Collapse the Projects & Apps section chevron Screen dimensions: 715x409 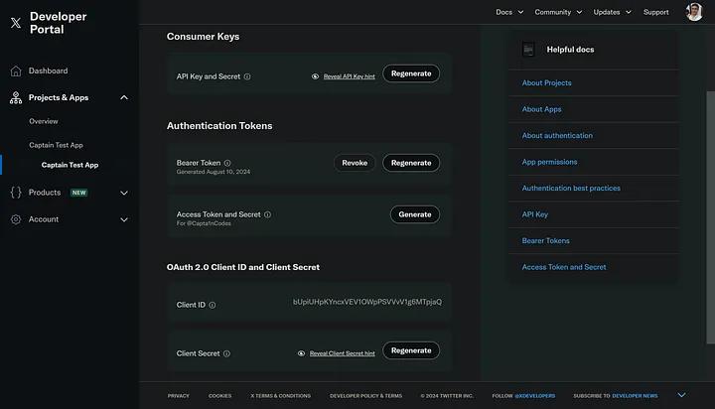pyautogui.click(x=124, y=97)
